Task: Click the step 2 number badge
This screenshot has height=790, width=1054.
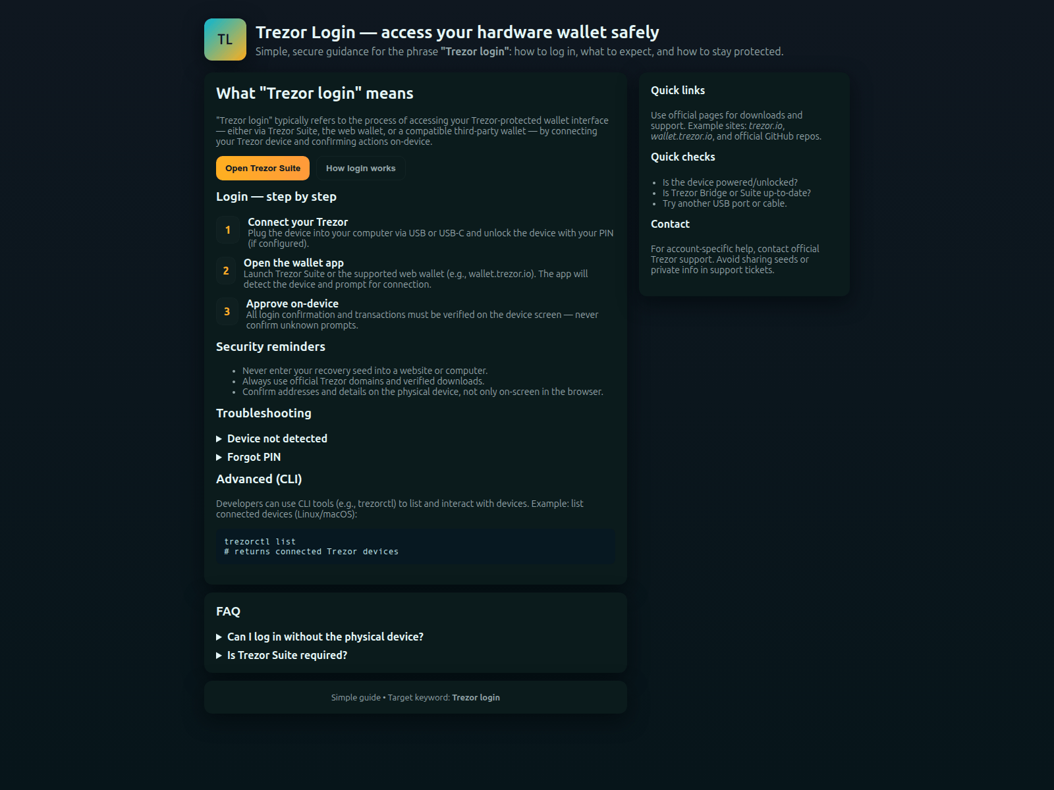Action: pyautogui.click(x=226, y=271)
